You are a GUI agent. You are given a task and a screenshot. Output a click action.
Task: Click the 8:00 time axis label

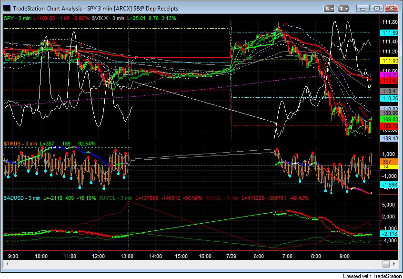pos(316,256)
